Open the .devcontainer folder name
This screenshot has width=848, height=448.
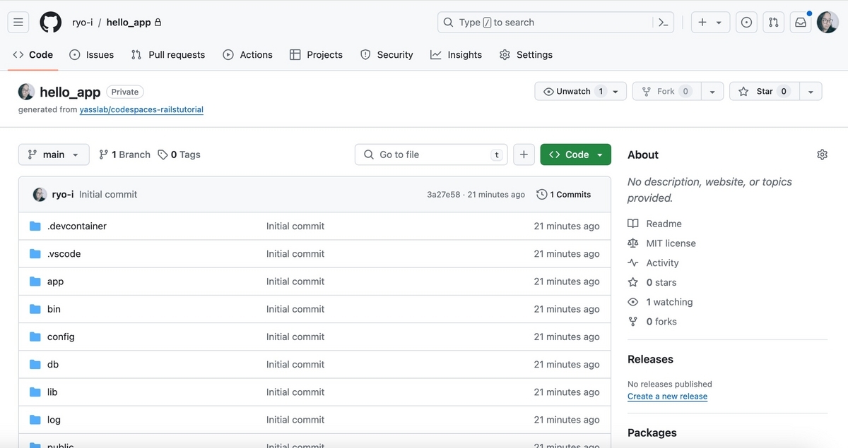(x=77, y=226)
